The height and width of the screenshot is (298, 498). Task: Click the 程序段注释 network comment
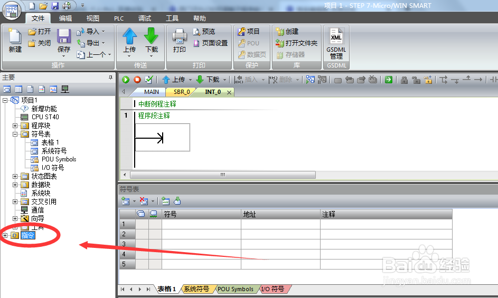click(154, 116)
